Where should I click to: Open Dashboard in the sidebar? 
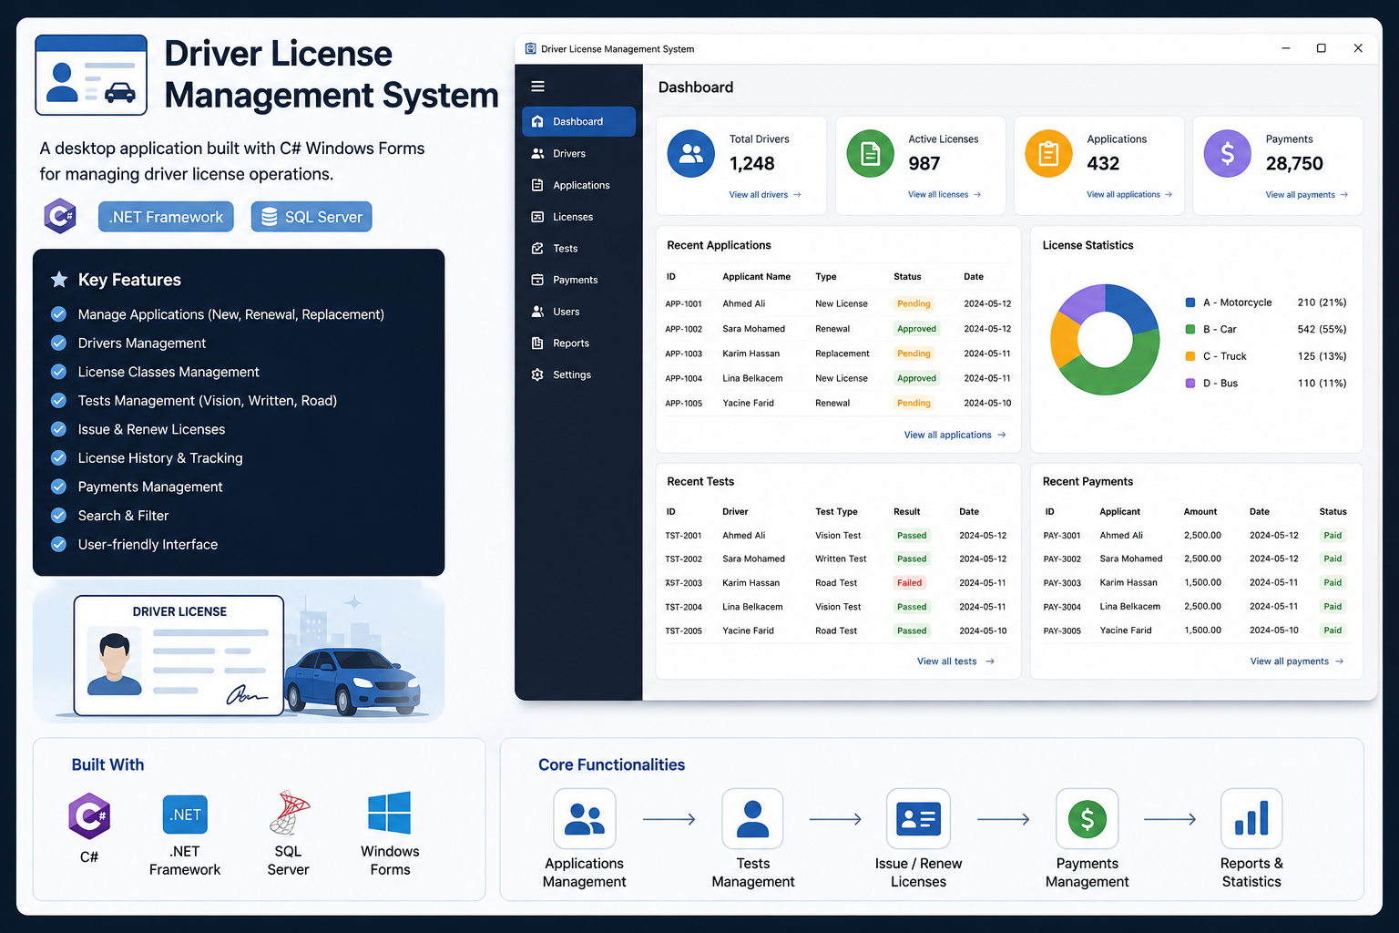pyautogui.click(x=578, y=121)
